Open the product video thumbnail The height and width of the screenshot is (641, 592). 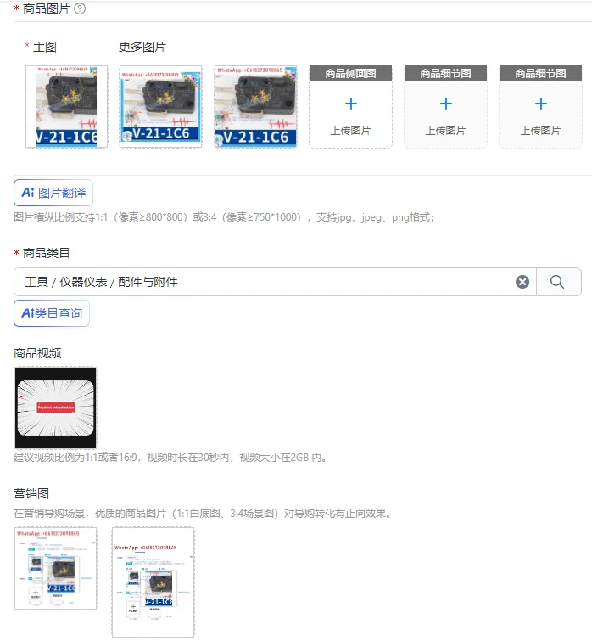(x=55, y=408)
